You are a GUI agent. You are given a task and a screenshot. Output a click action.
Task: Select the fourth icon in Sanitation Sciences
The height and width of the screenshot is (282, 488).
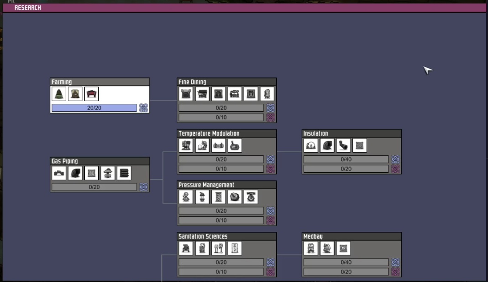pyautogui.click(x=234, y=248)
